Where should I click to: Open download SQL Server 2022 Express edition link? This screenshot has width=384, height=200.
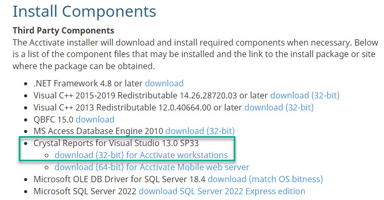[222, 191]
